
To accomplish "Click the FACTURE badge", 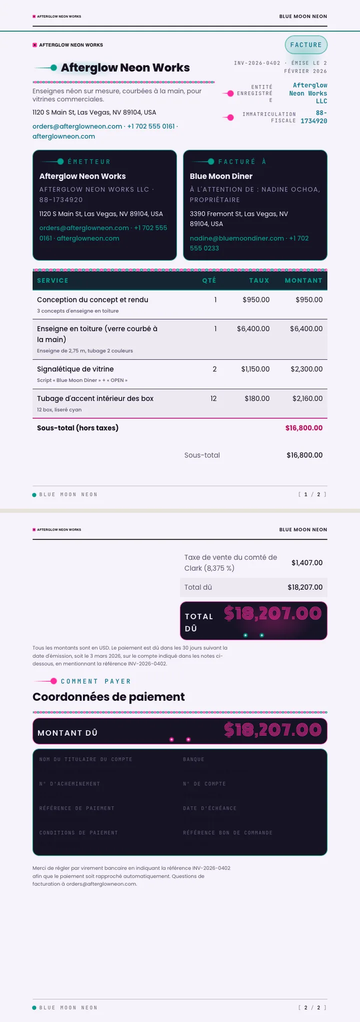I will click(306, 45).
